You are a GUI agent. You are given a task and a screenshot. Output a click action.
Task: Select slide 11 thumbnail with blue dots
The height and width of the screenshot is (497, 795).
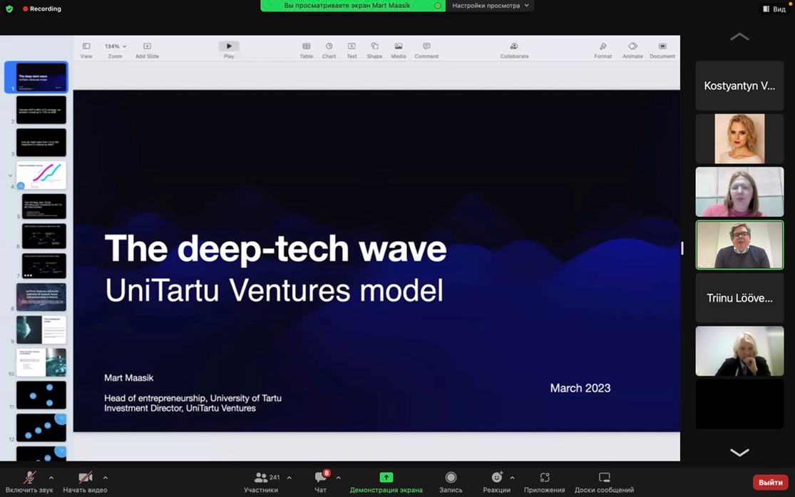click(x=41, y=395)
